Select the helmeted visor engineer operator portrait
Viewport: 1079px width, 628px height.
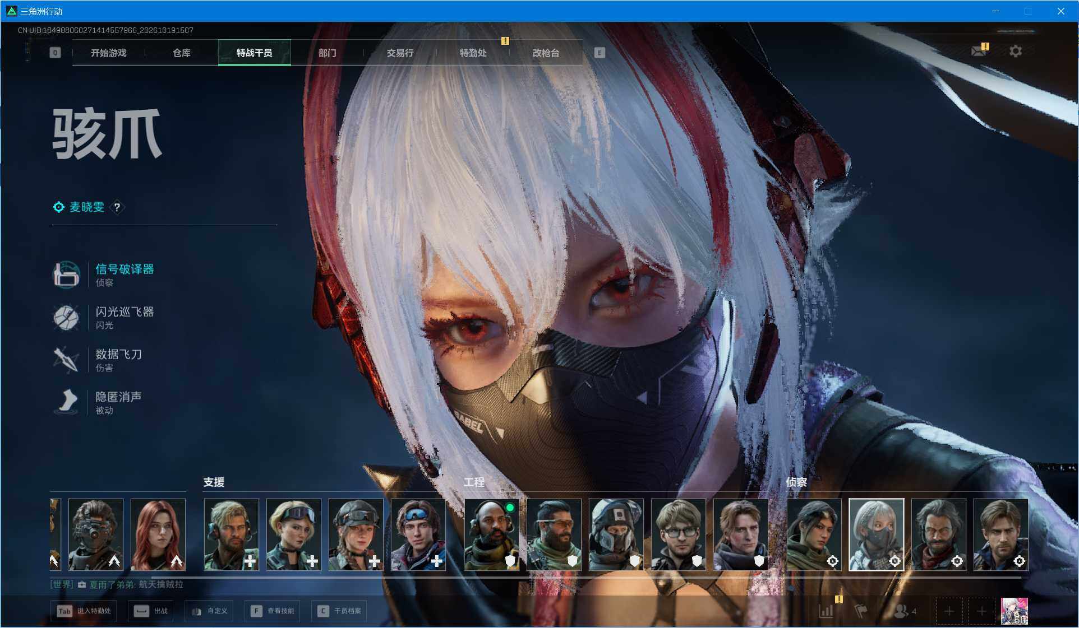(616, 534)
